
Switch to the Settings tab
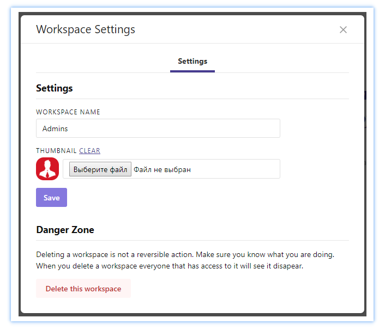click(x=192, y=62)
